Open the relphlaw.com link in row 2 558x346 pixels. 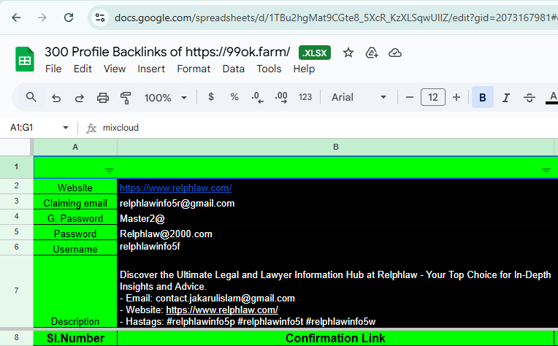click(x=175, y=188)
